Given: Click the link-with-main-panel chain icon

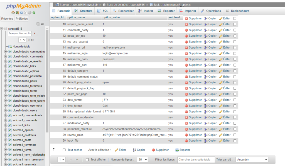Looking at the screenshot, I should pyautogui.click(x=42, y=24).
